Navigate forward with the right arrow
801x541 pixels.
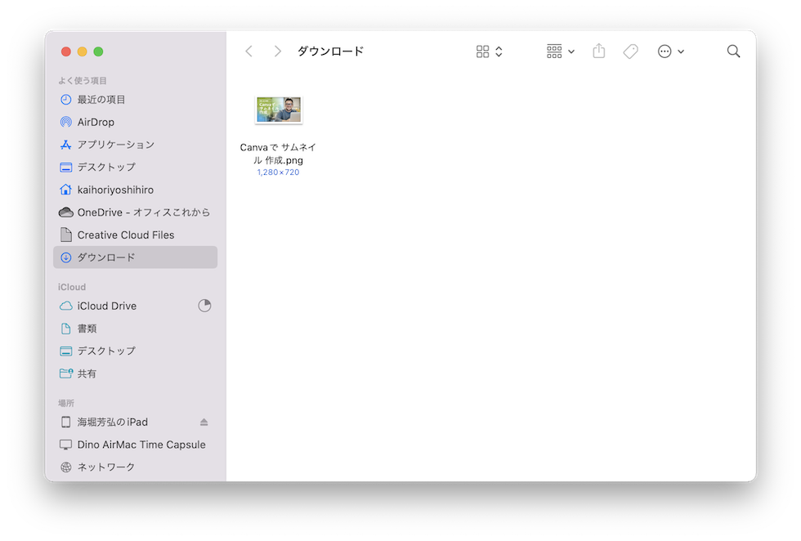[x=278, y=51]
